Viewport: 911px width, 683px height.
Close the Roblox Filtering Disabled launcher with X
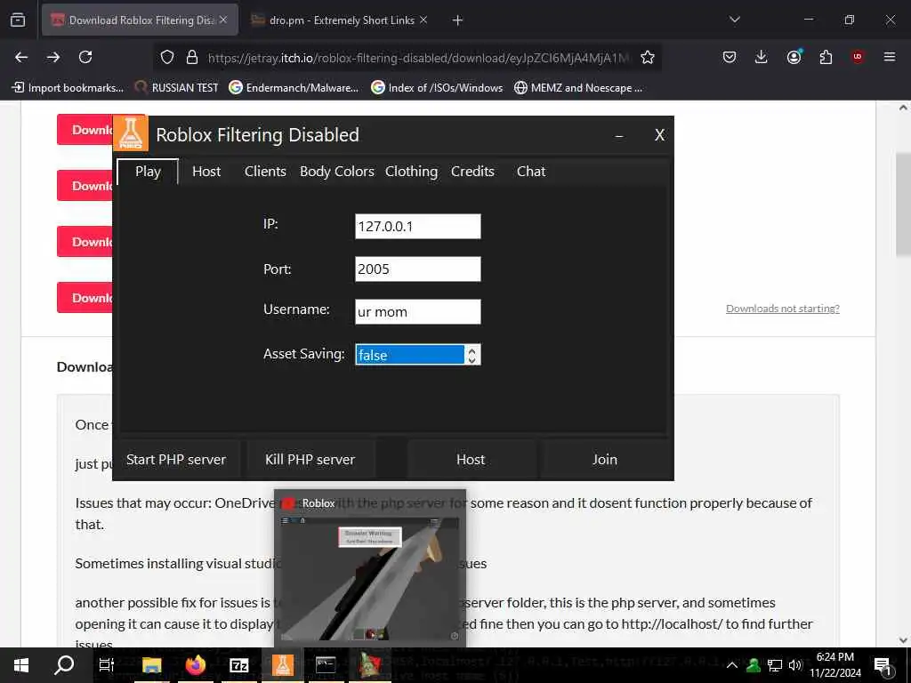tap(659, 135)
